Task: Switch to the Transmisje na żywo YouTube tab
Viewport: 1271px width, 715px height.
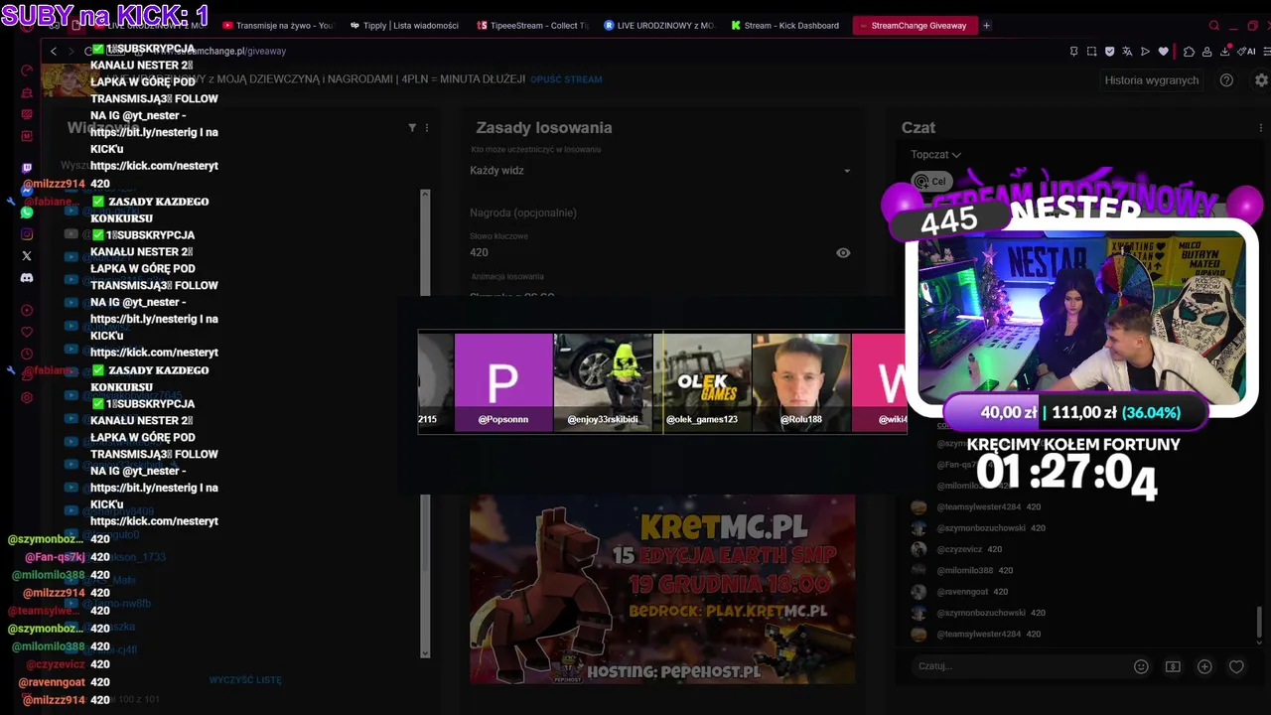Action: [280, 26]
